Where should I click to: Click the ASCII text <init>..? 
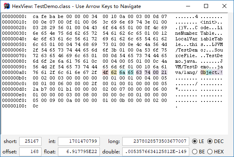209,22
